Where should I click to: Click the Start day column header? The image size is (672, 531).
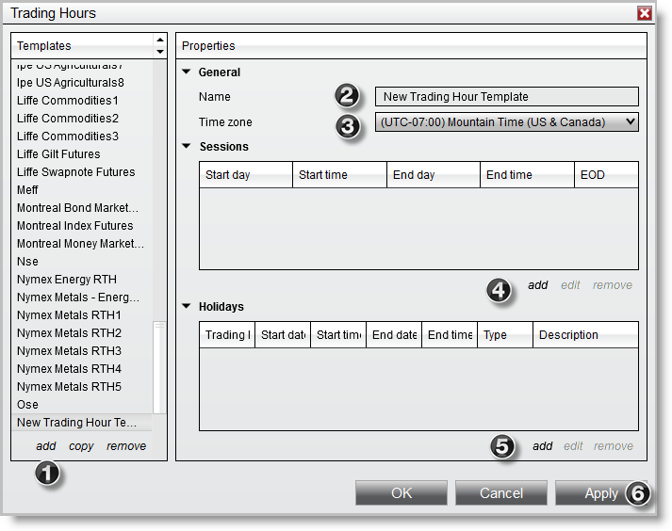click(245, 175)
